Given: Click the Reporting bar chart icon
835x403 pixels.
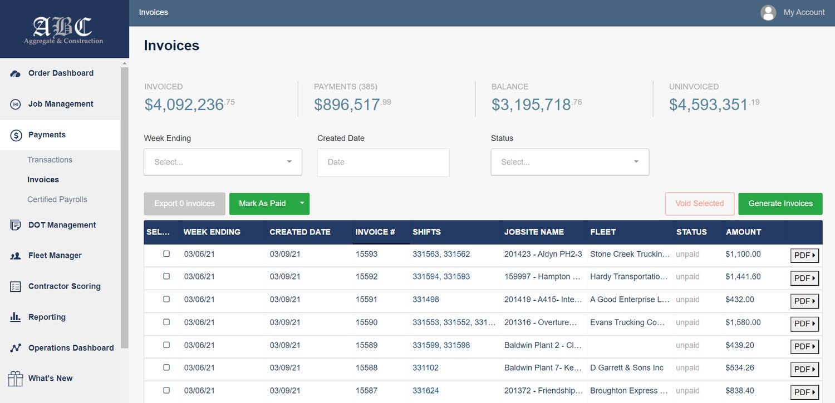Looking at the screenshot, I should click(x=16, y=317).
